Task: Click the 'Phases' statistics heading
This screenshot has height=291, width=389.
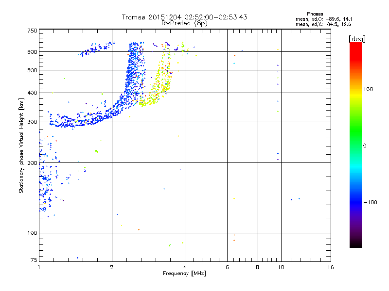Action: pyautogui.click(x=315, y=14)
